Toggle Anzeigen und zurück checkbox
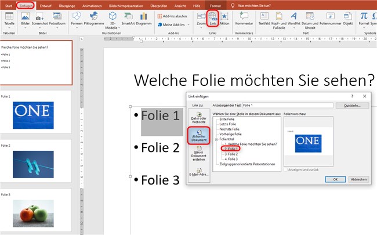The image size is (377, 235). [285, 169]
